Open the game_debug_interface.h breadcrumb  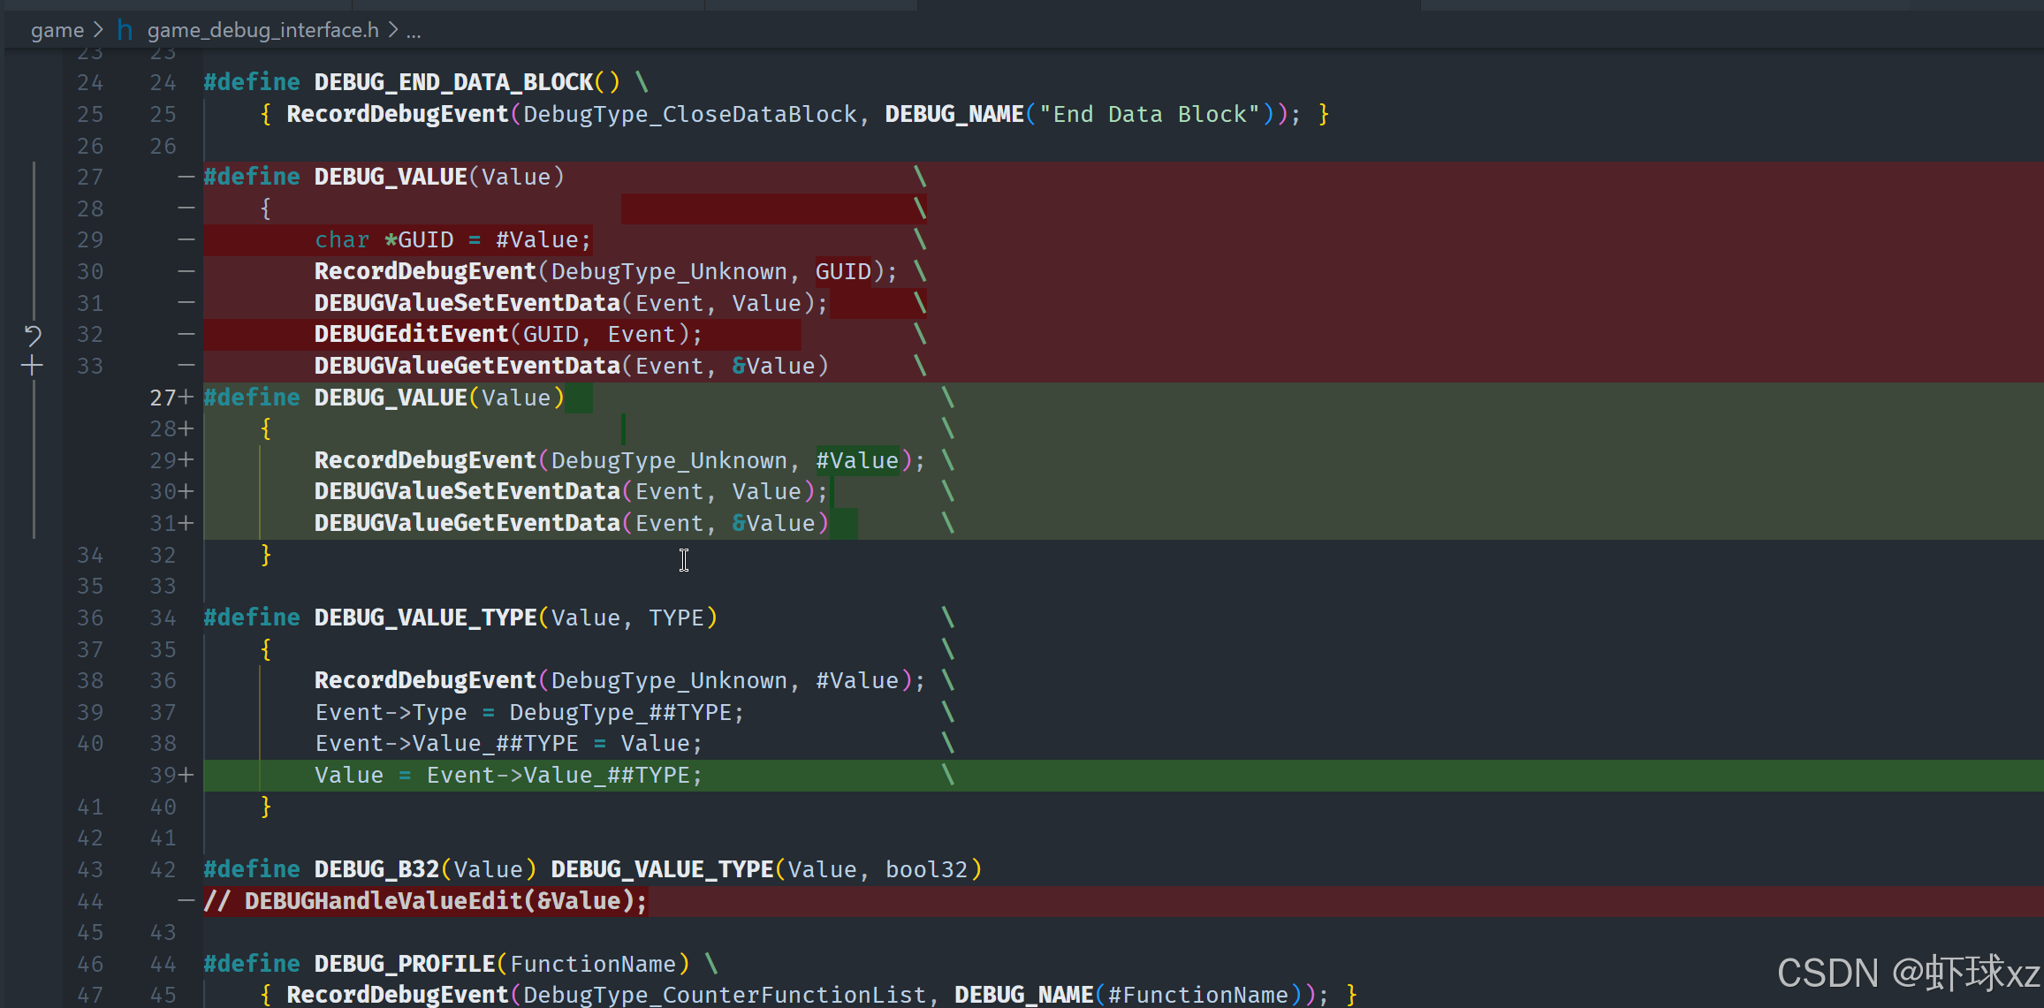coord(262,31)
